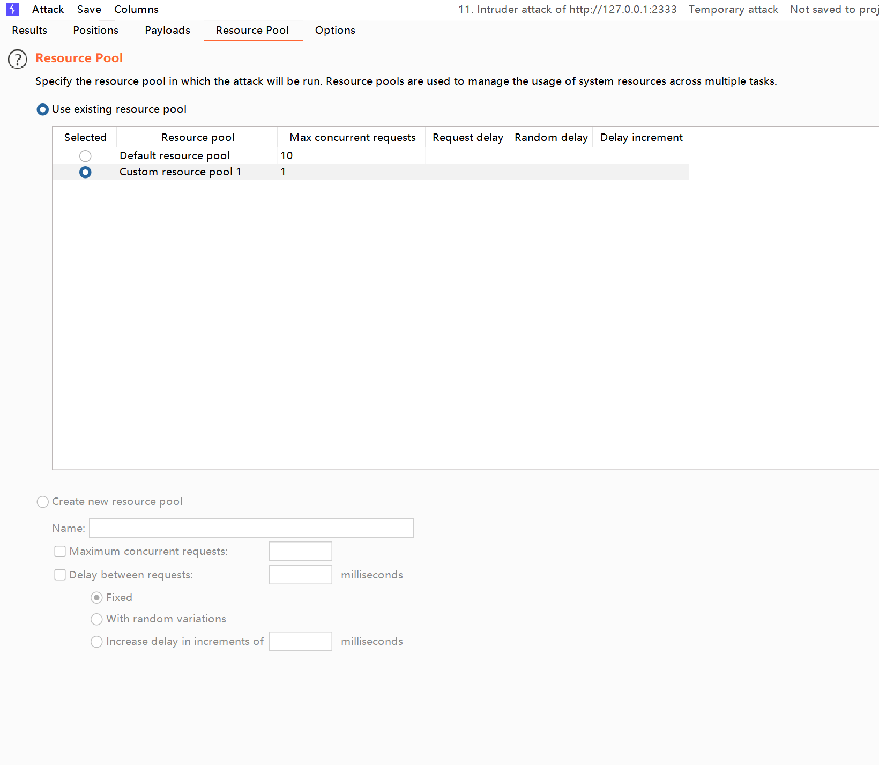Click the Default resource pool row name
This screenshot has height=765, width=879.
click(x=175, y=155)
